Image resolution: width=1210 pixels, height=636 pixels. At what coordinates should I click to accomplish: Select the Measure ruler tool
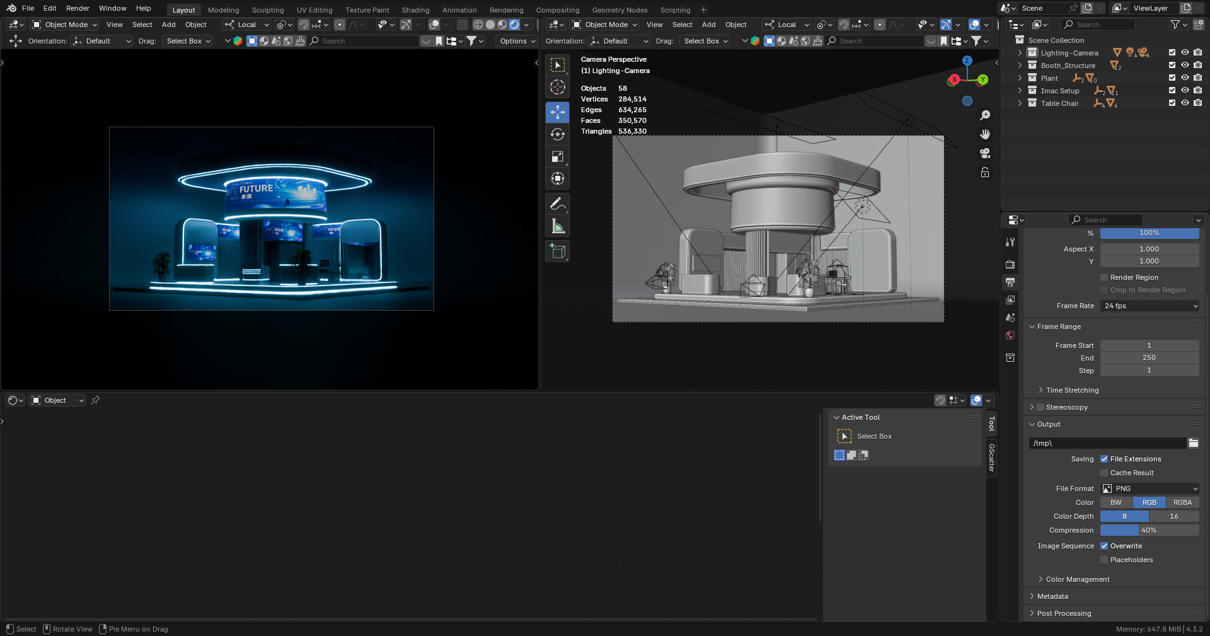tap(558, 226)
